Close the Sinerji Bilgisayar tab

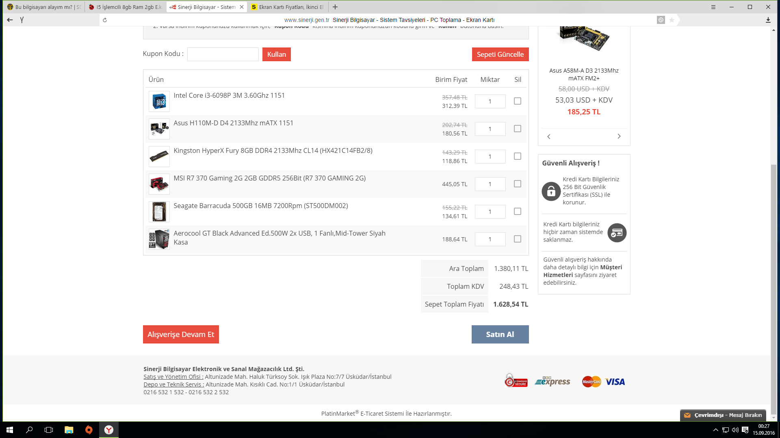coord(242,7)
